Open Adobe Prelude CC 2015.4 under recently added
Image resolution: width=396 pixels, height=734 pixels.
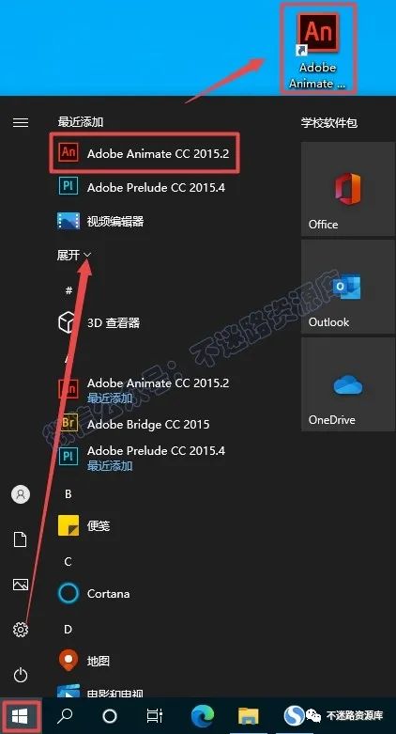coord(145,187)
